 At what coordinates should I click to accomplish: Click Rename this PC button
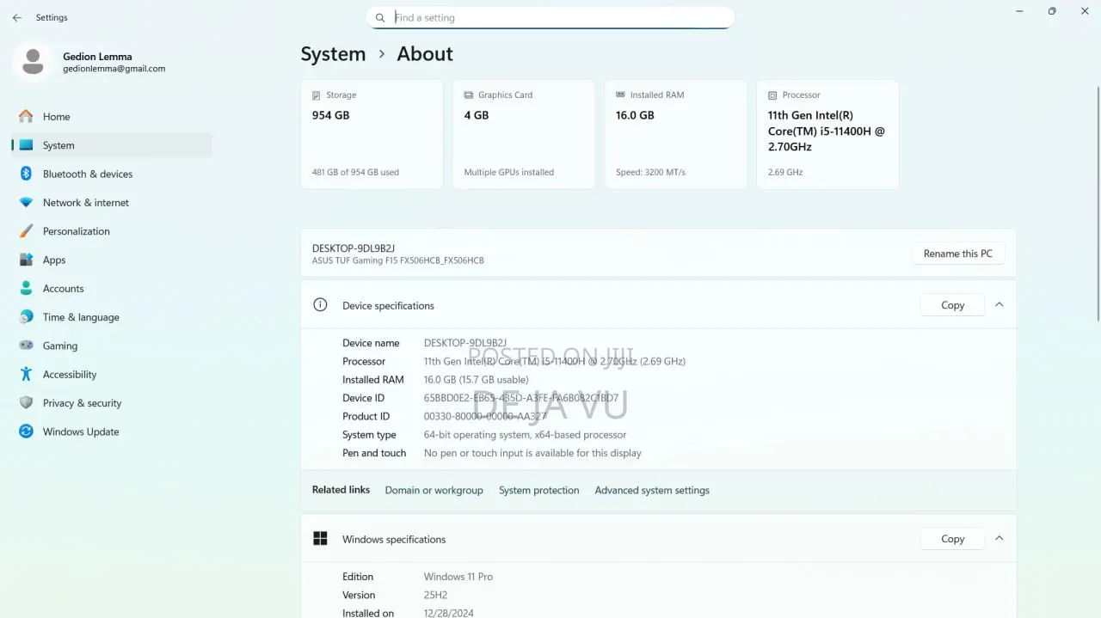[x=958, y=254]
